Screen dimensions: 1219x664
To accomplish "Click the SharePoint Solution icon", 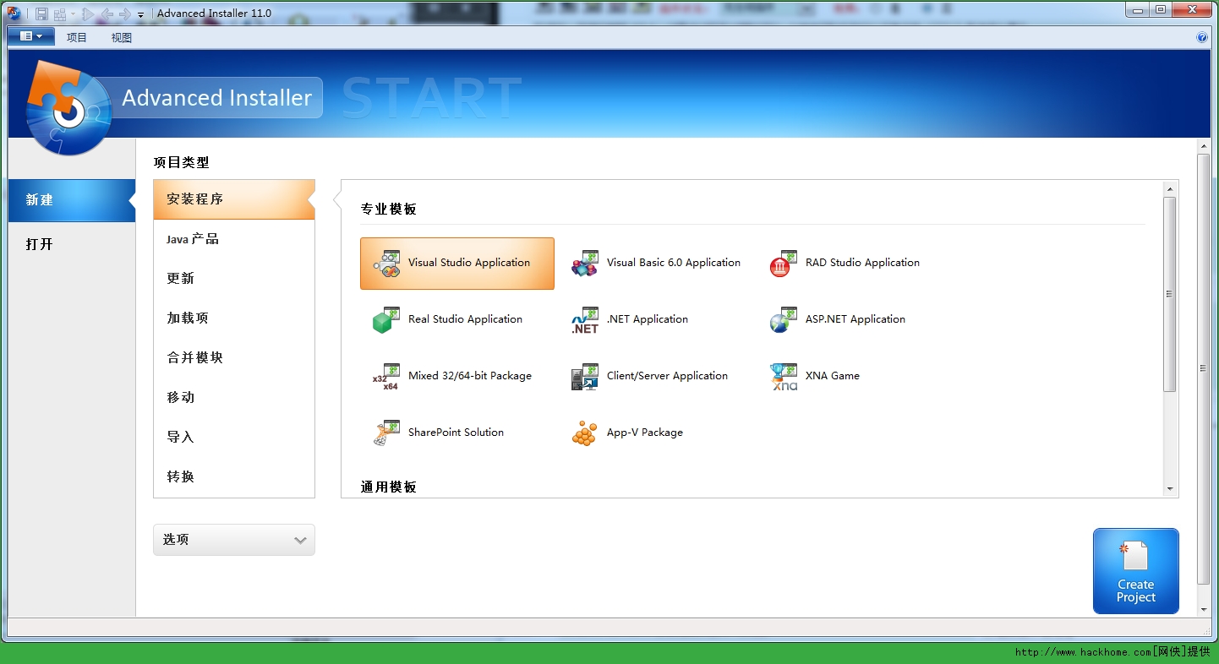I will click(x=386, y=433).
